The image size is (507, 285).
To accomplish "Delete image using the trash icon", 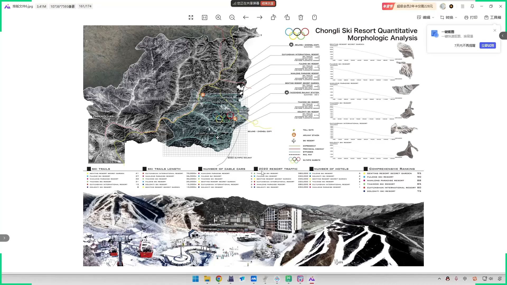I will [x=301, y=17].
